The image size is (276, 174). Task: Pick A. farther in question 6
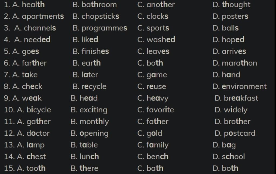coord(29,63)
